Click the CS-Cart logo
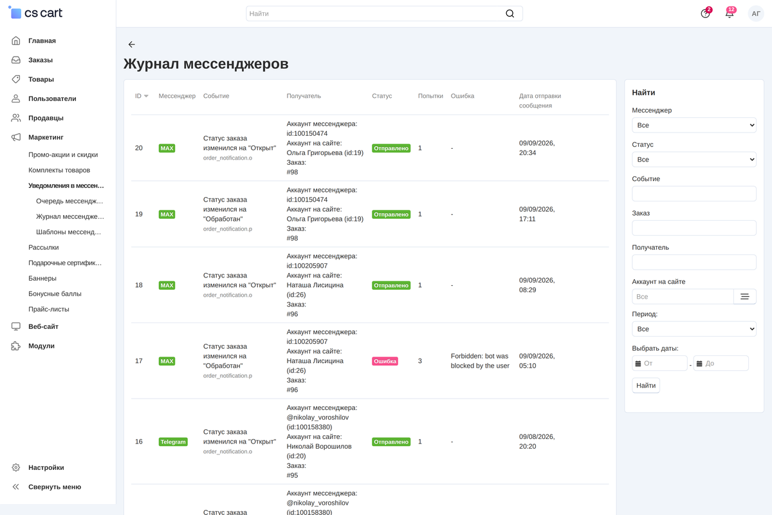 36,13
